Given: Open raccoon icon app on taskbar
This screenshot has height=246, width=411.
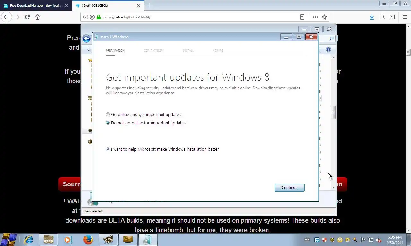Looking at the screenshot, I should tap(108, 239).
